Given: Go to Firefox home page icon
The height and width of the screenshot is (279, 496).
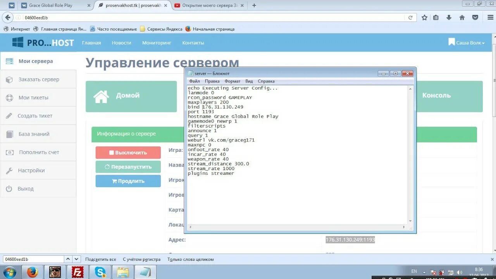Looking at the screenshot, I should click(462, 17).
